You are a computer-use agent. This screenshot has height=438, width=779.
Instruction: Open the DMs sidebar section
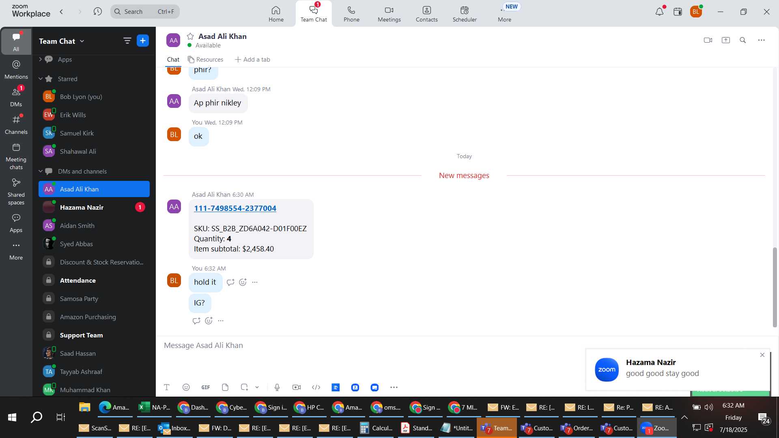point(16,97)
